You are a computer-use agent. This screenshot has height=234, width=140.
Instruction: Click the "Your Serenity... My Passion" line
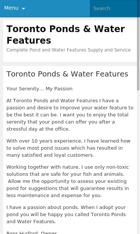40,89
